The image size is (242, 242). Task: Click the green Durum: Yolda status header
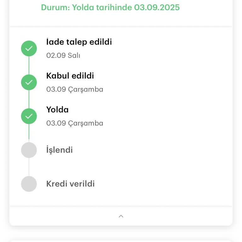[x=110, y=7]
